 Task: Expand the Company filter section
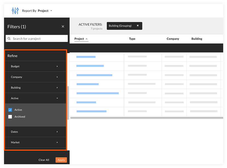coord(35,77)
